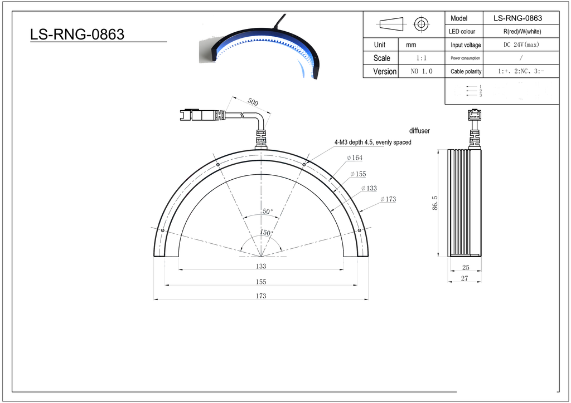
Task: Select the 'mm' unit value
Action: 411,45
